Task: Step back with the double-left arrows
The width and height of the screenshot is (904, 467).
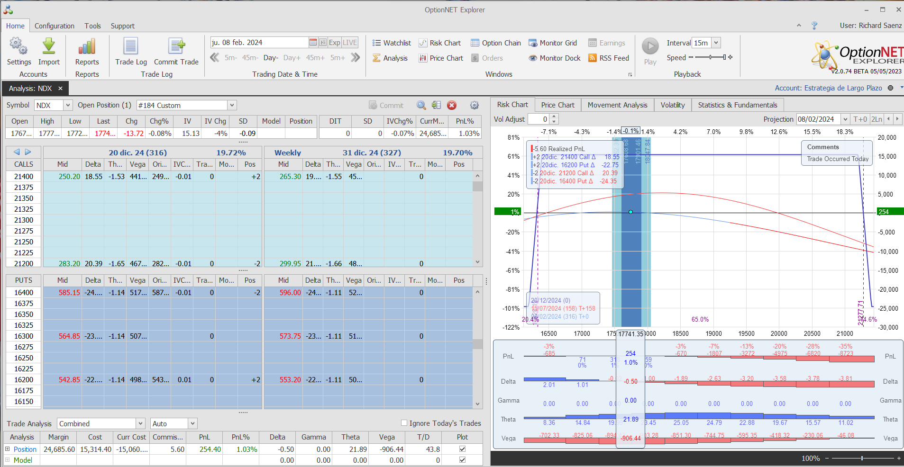Action: tap(215, 58)
